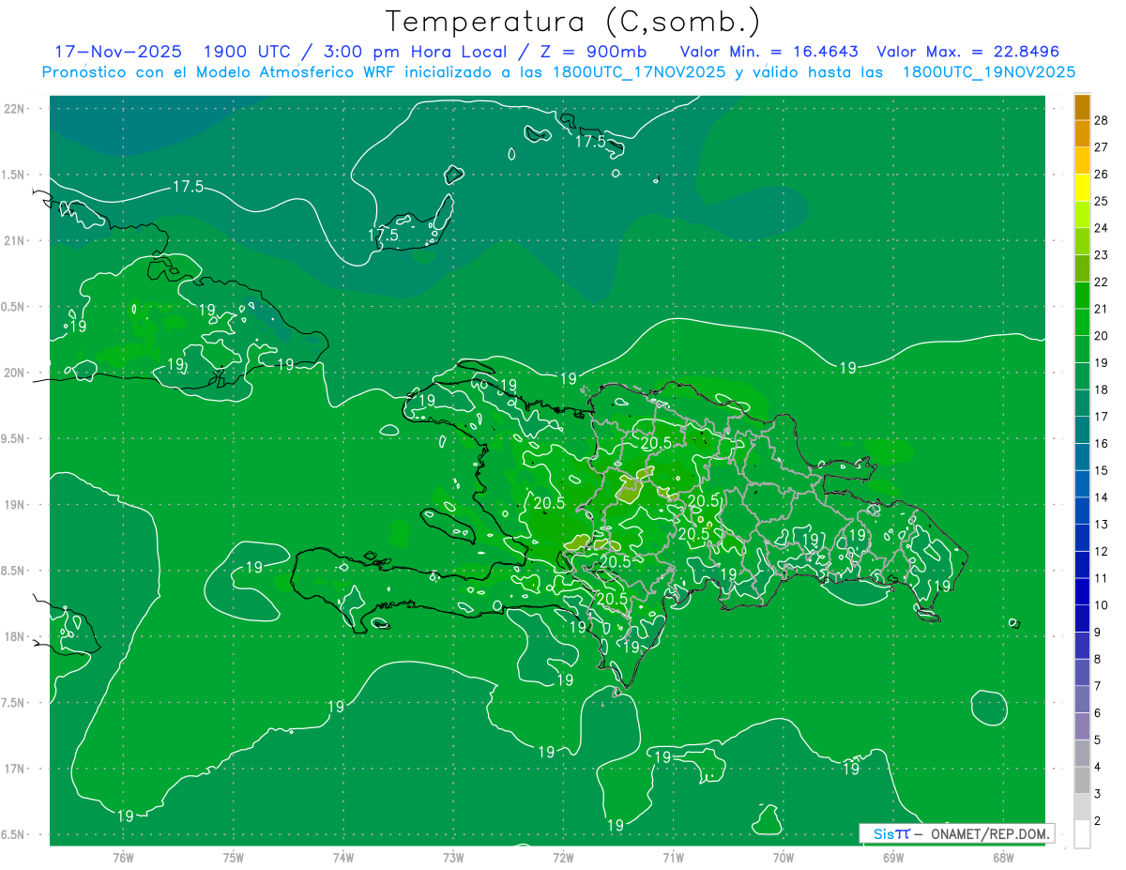Click the 22N latitude axis label

(x=17, y=108)
